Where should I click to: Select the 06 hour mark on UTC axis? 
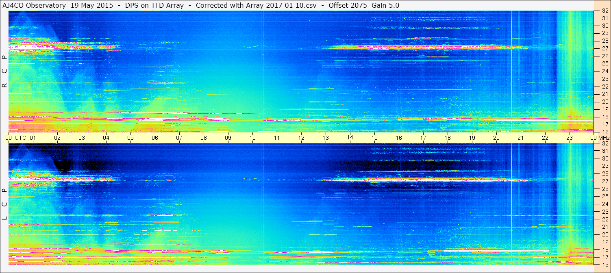(x=155, y=138)
